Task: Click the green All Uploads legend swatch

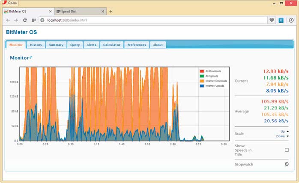Action: [202, 76]
